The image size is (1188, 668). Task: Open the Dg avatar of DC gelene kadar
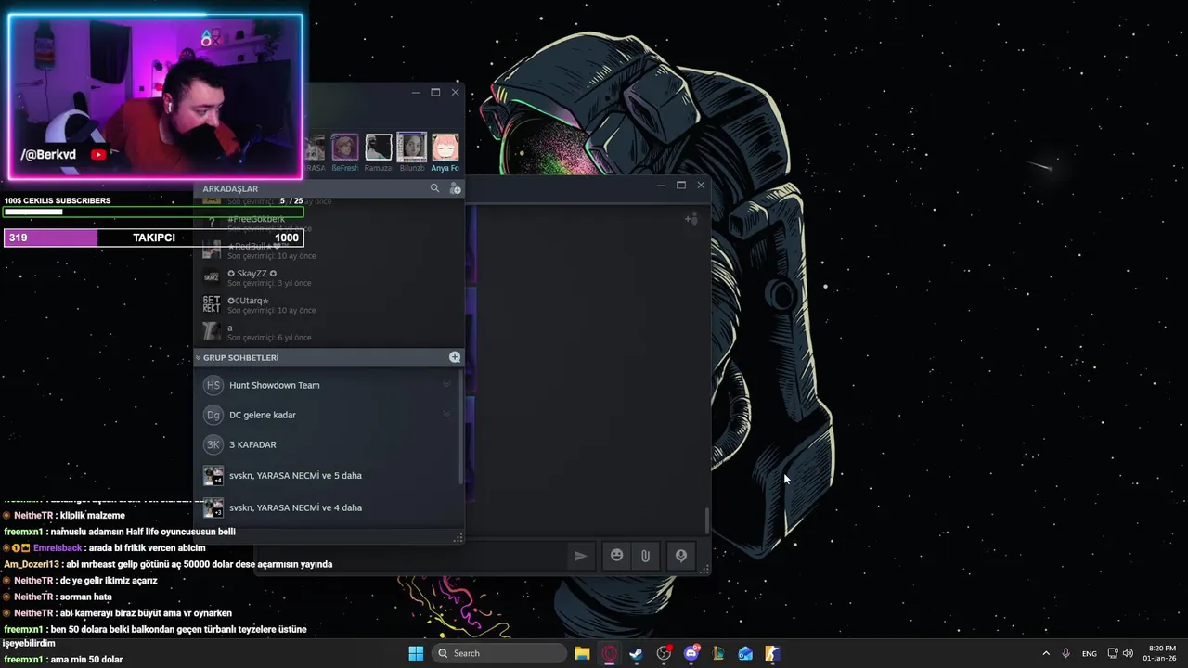[213, 415]
